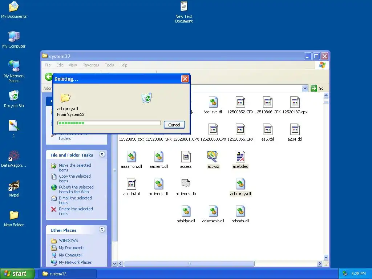
Task: Open the Edit menu
Action: (x=60, y=65)
